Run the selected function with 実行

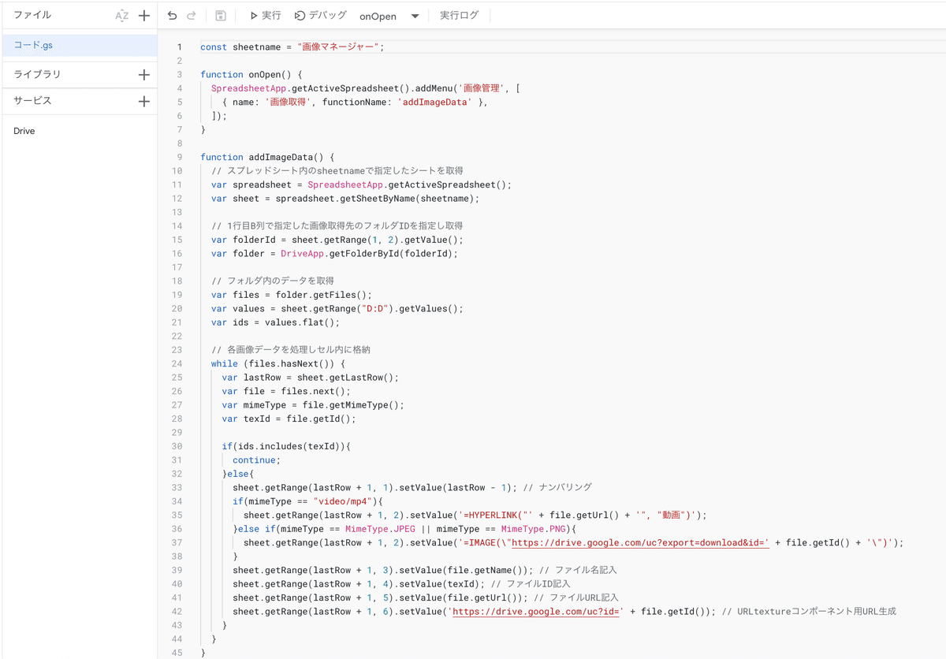click(265, 16)
